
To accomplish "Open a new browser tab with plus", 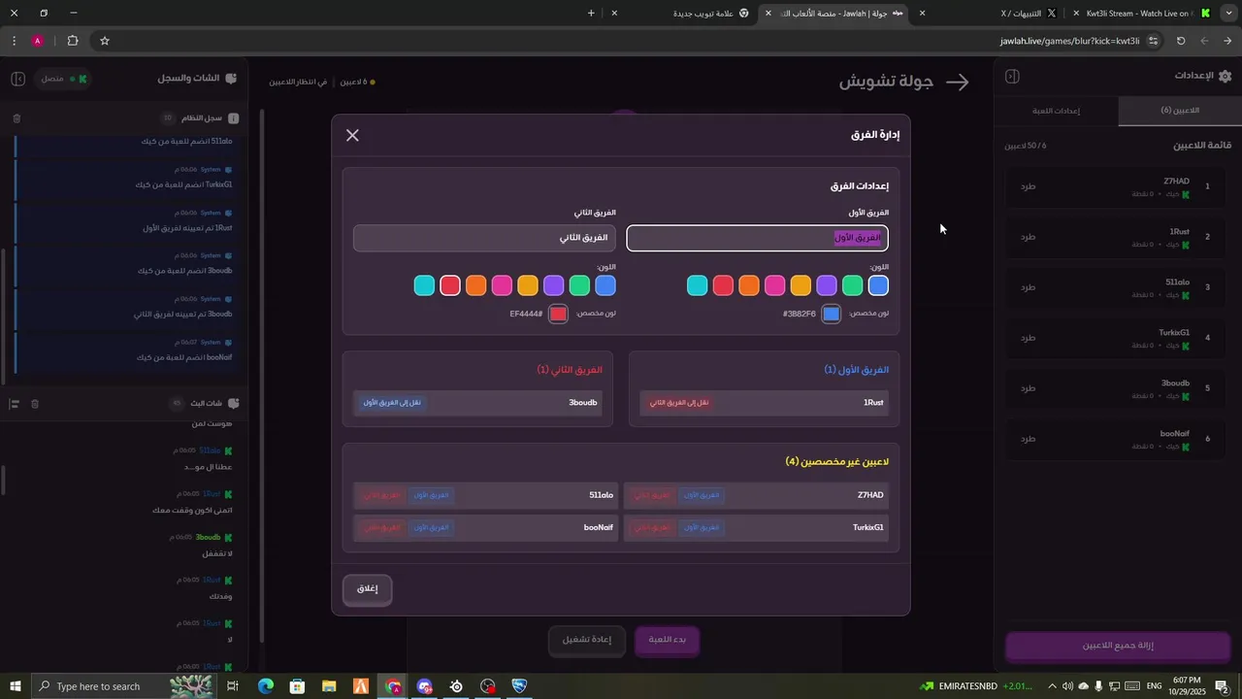I will (591, 14).
